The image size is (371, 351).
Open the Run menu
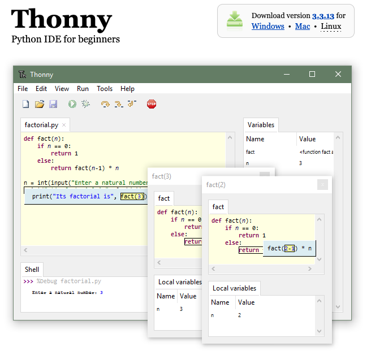[x=83, y=89]
